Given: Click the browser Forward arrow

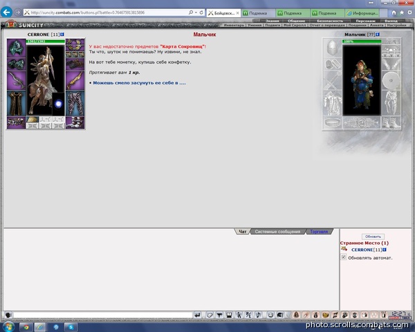Looking at the screenshot, I should coord(18,12).
